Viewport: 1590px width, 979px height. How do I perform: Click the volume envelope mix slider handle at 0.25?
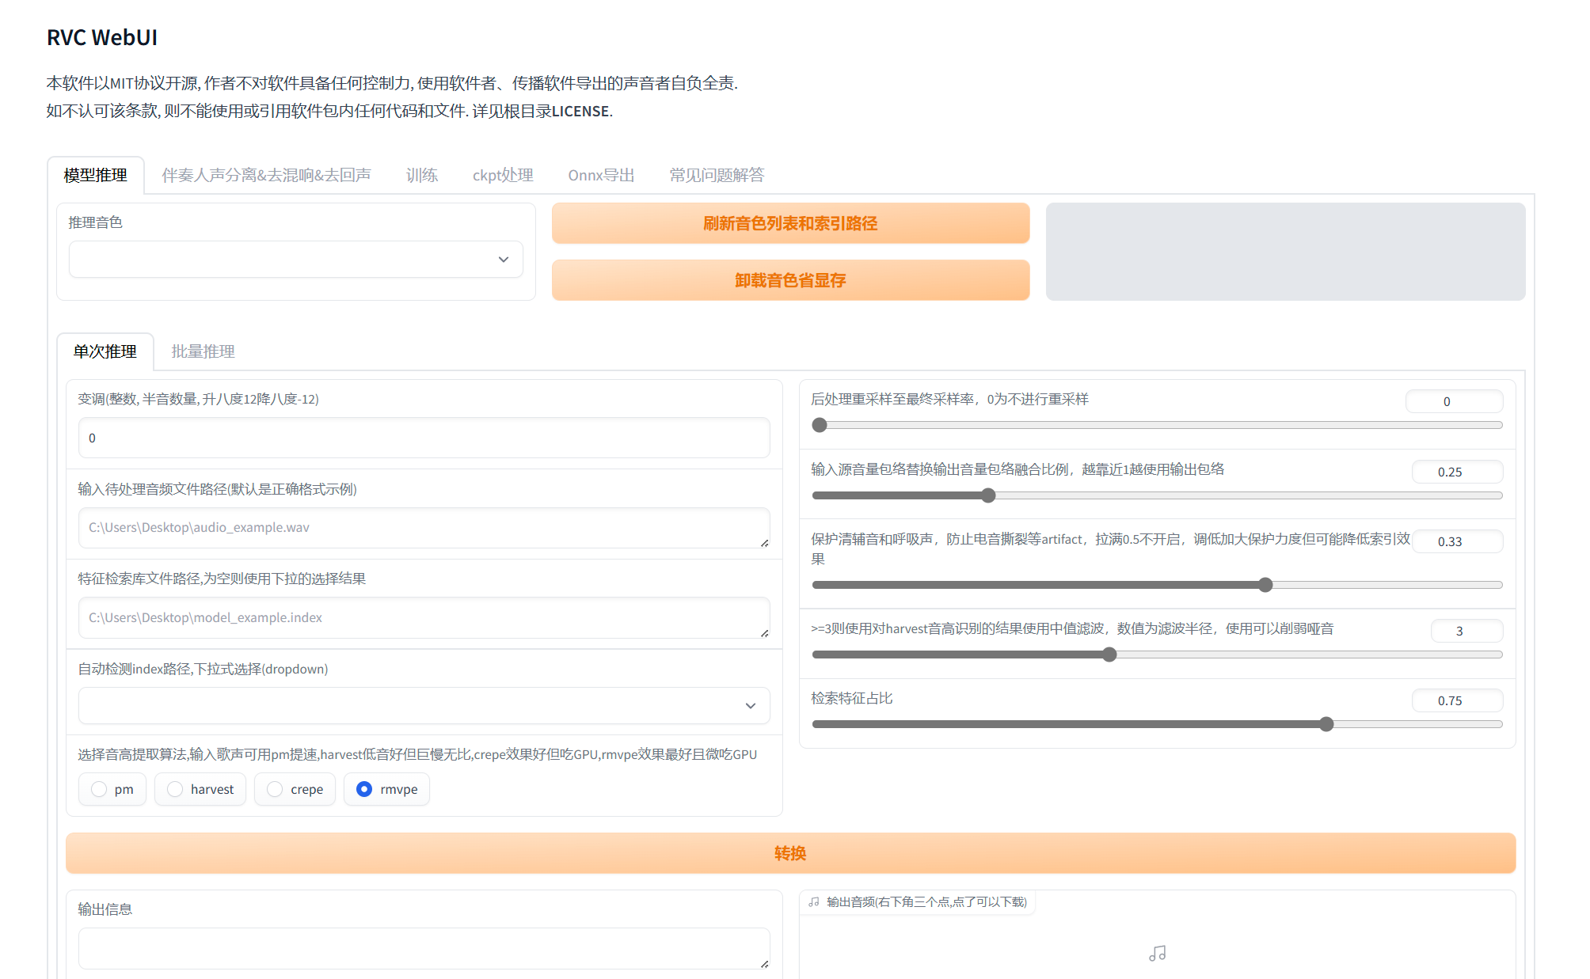(988, 495)
